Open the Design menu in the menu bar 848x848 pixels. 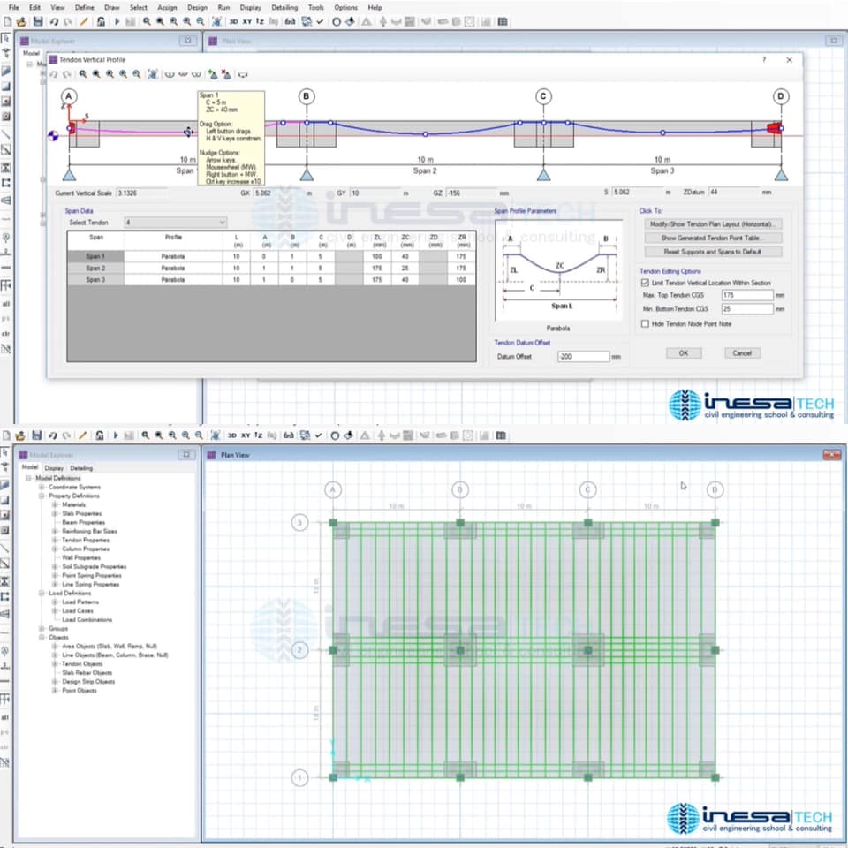tap(197, 8)
